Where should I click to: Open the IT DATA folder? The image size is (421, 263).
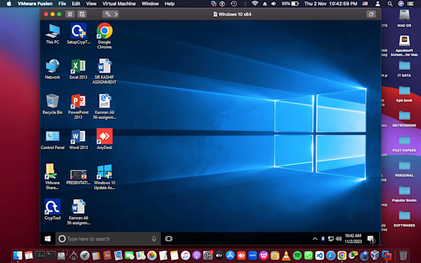(404, 69)
